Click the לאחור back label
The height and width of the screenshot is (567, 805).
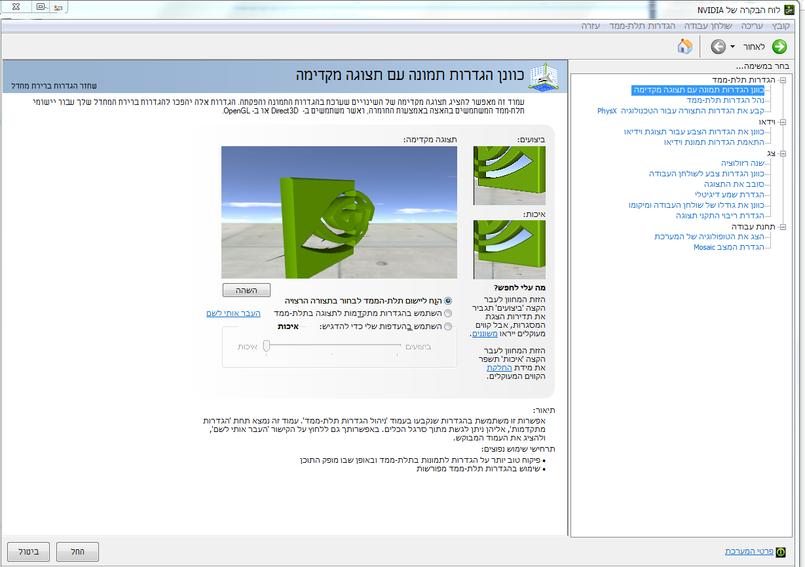click(x=755, y=47)
